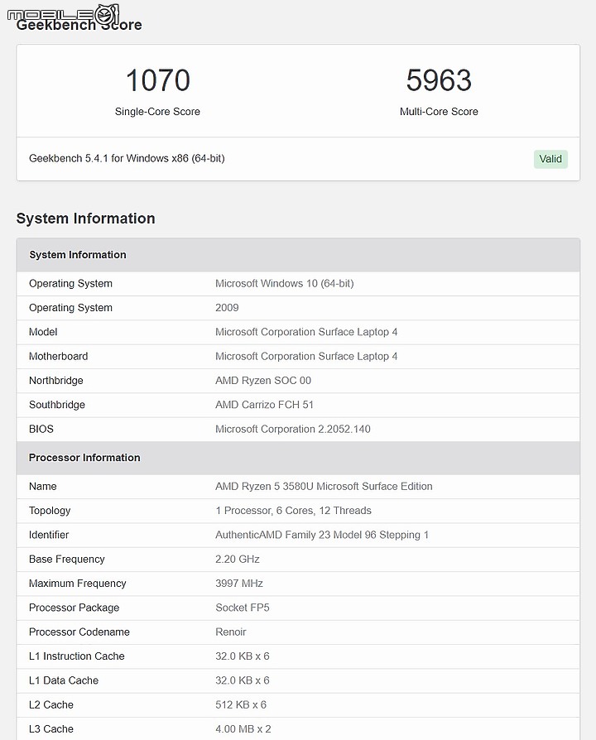Click the BIOS row label
Viewport: 596px width, 740px height.
[41, 430]
